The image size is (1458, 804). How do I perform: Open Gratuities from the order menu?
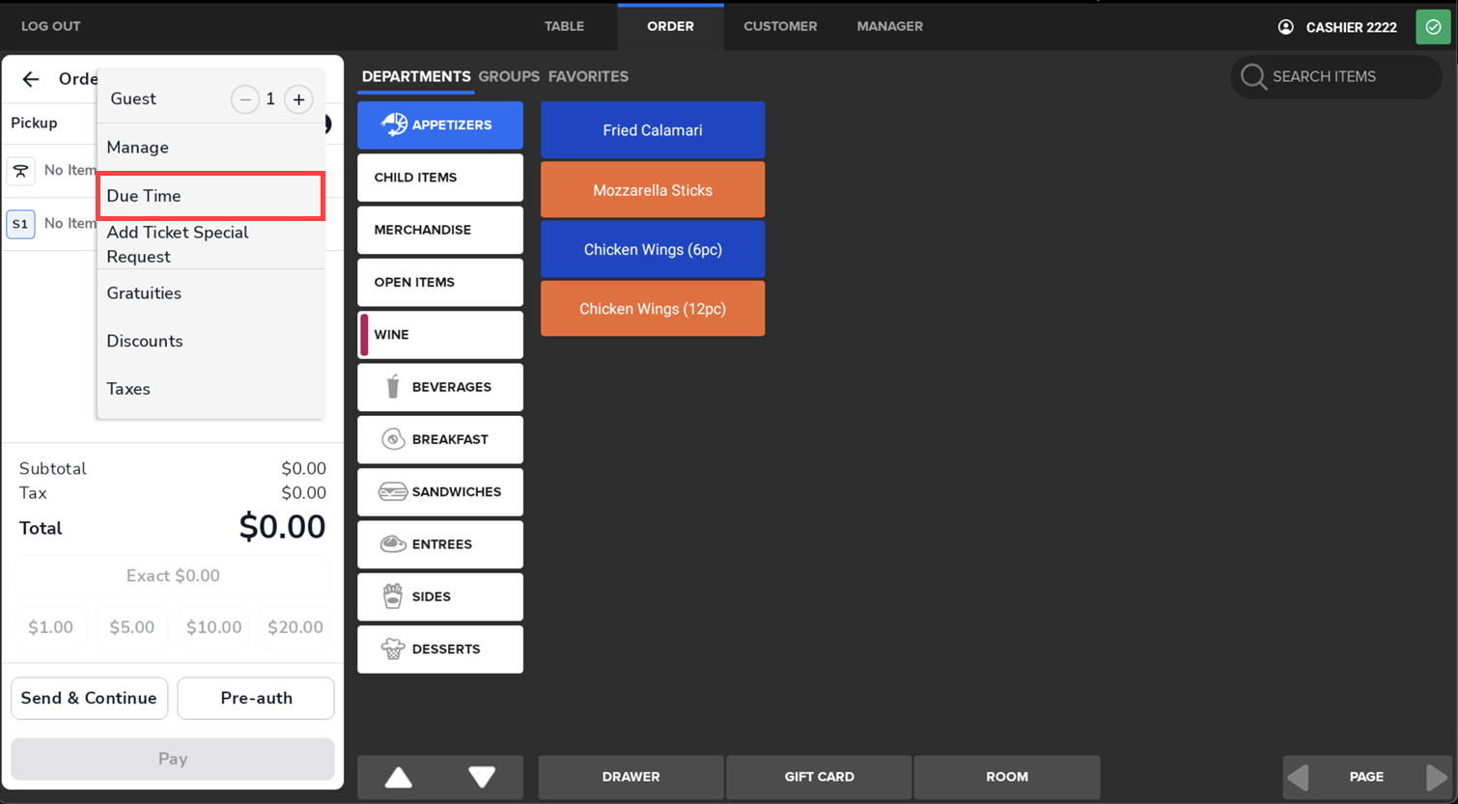(x=210, y=293)
